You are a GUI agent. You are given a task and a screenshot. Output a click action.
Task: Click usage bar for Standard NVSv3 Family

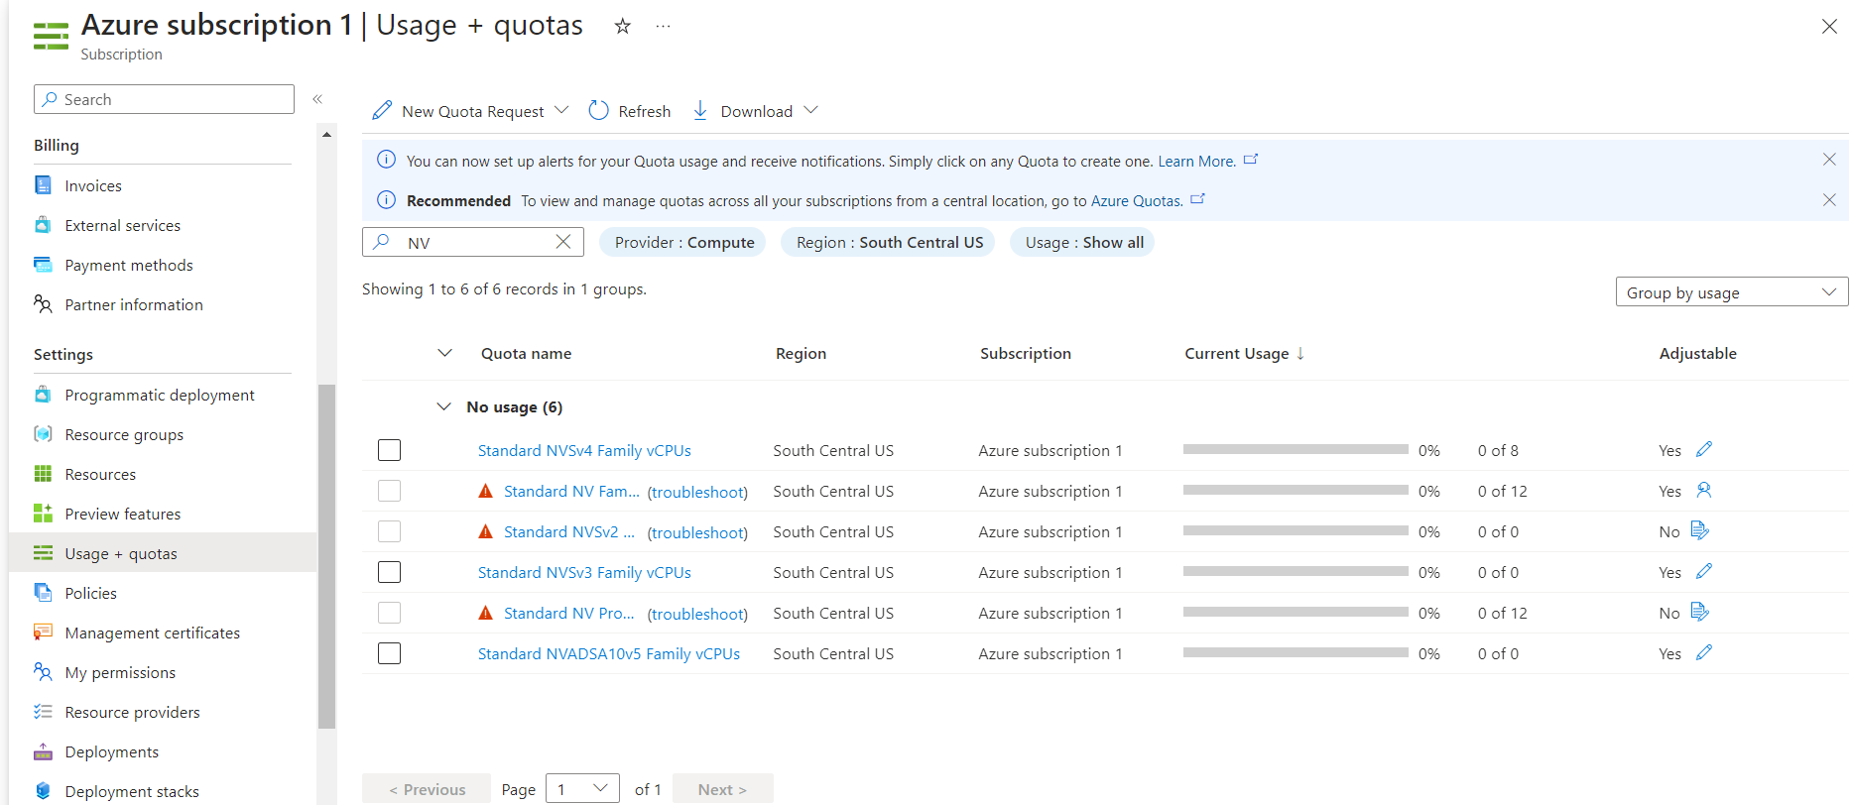pyautogui.click(x=1296, y=571)
